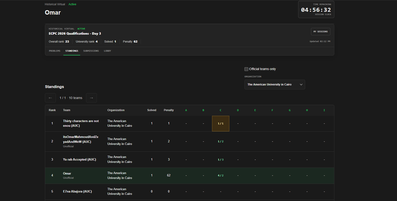Click ECPC 2026 Qualifications - Day 3 title
Image resolution: width=397 pixels, height=201 pixels.
point(74,34)
